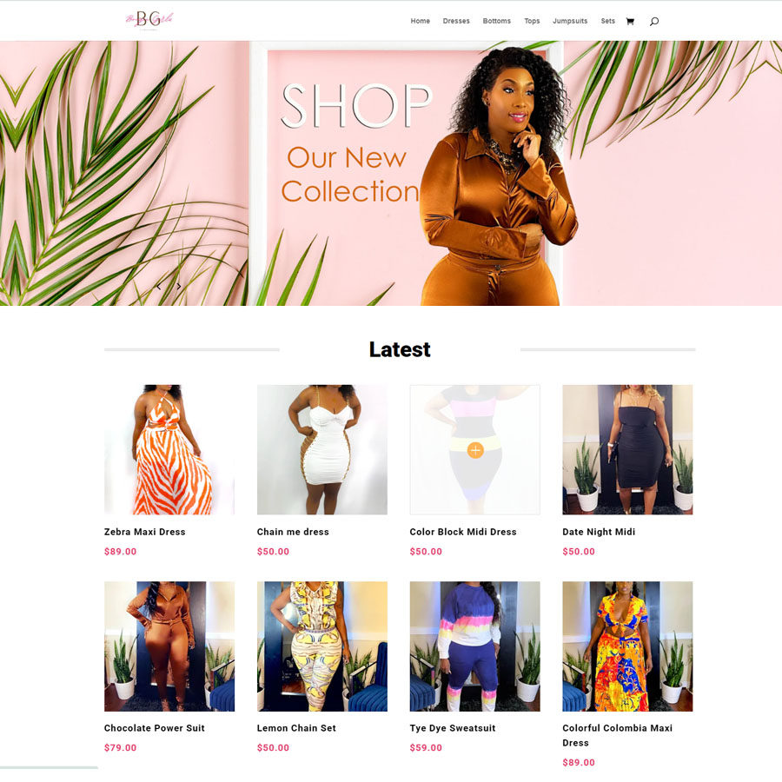This screenshot has height=782, width=782.
Task: Go to the Jumpsuits category
Action: click(x=569, y=21)
